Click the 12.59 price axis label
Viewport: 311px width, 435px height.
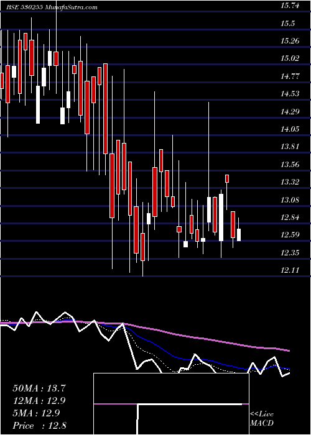tap(290, 235)
